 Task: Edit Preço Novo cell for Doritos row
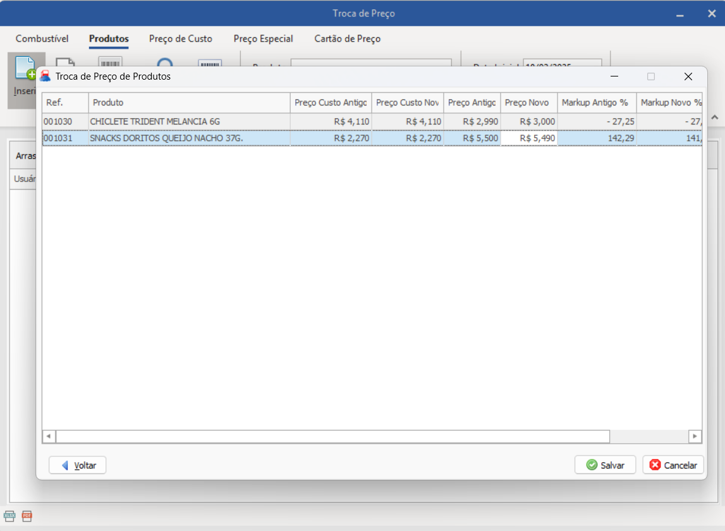pyautogui.click(x=529, y=138)
